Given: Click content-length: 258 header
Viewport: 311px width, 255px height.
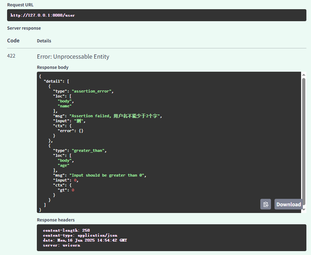Looking at the screenshot, I should pos(66,230).
